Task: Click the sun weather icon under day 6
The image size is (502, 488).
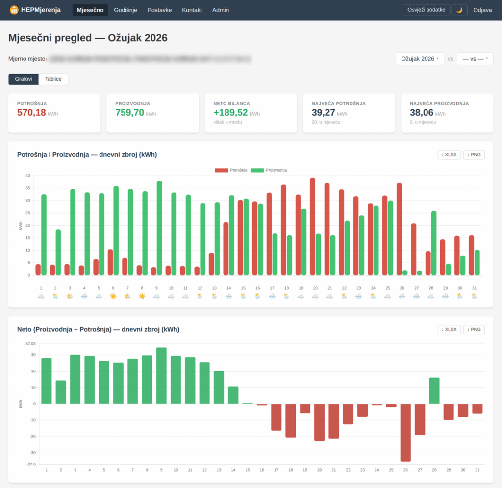Action: [x=113, y=296]
